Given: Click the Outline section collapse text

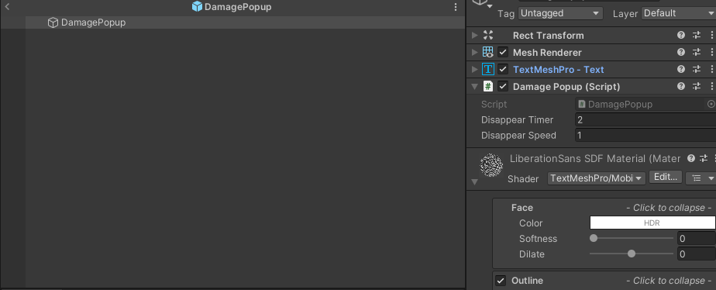Looking at the screenshot, I should click(x=669, y=281).
